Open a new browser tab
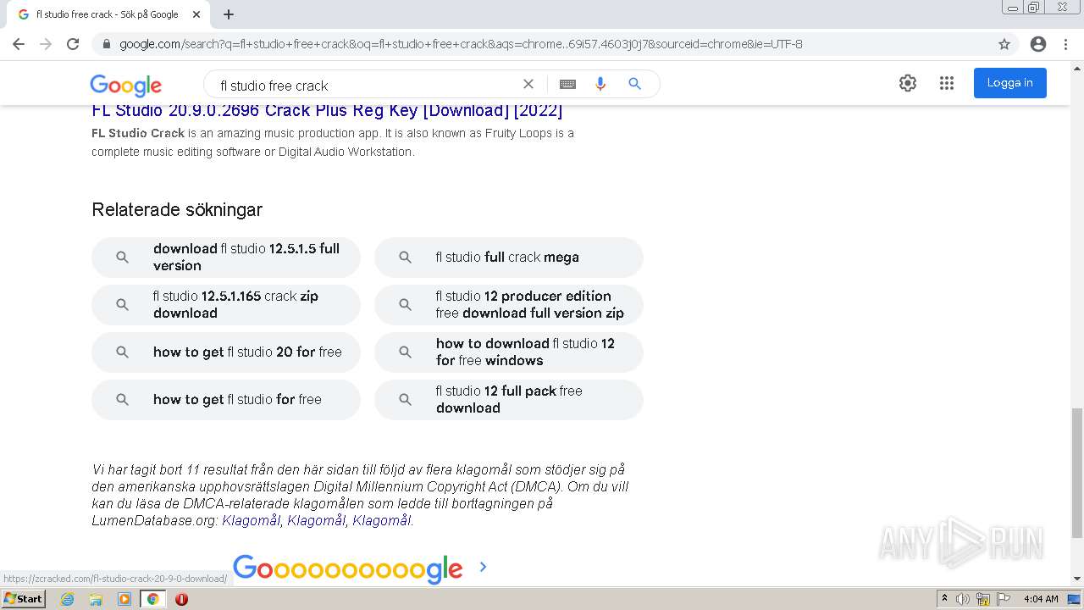 point(229,14)
